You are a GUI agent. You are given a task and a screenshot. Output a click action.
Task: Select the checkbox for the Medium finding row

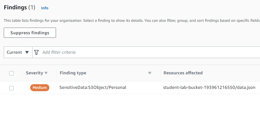(11, 88)
